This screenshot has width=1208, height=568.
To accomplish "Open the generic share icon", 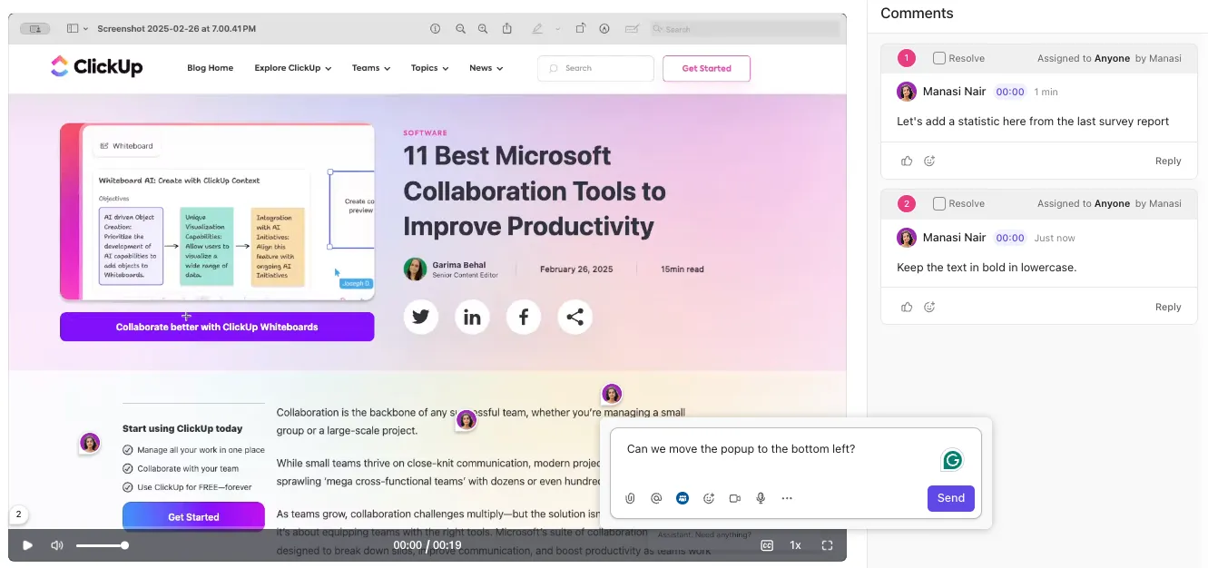I will click(575, 317).
